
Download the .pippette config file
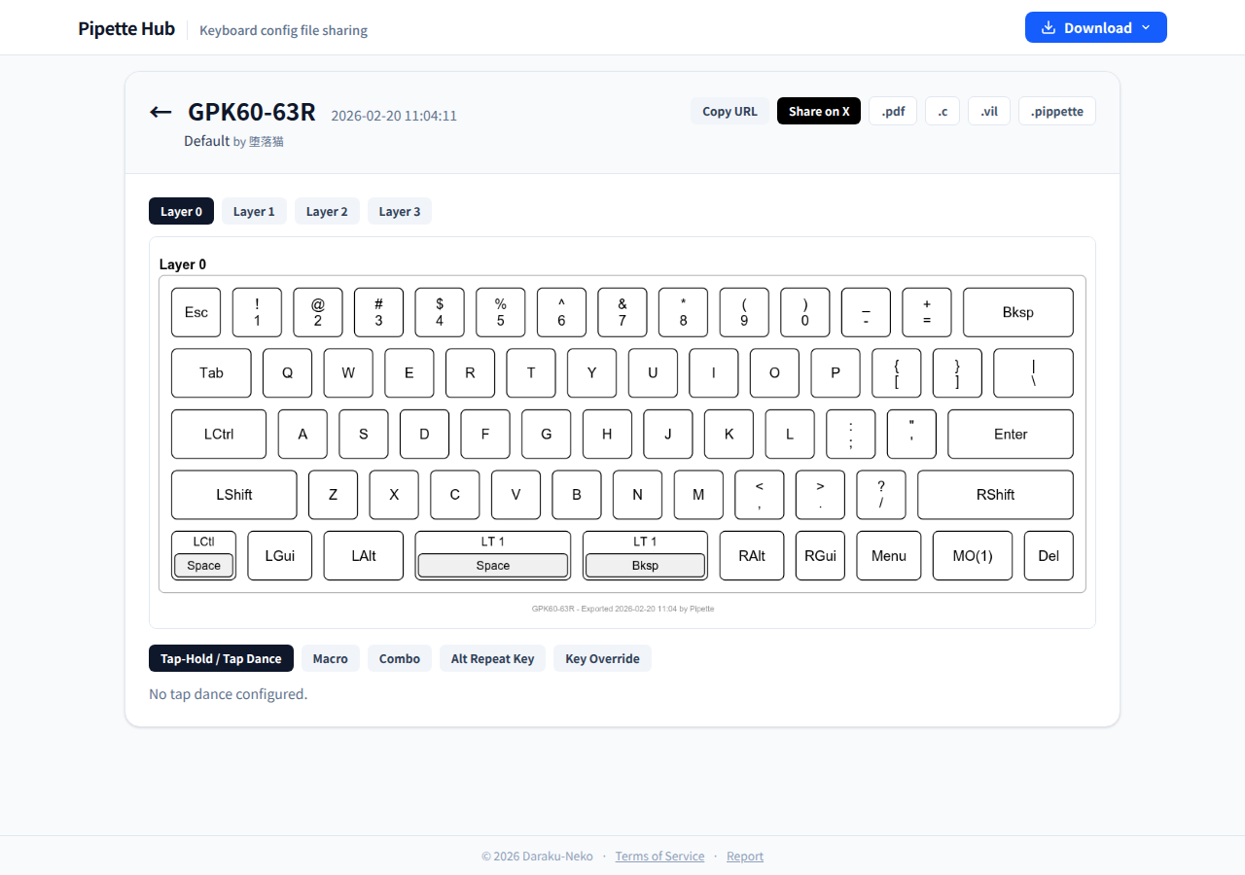click(1056, 111)
